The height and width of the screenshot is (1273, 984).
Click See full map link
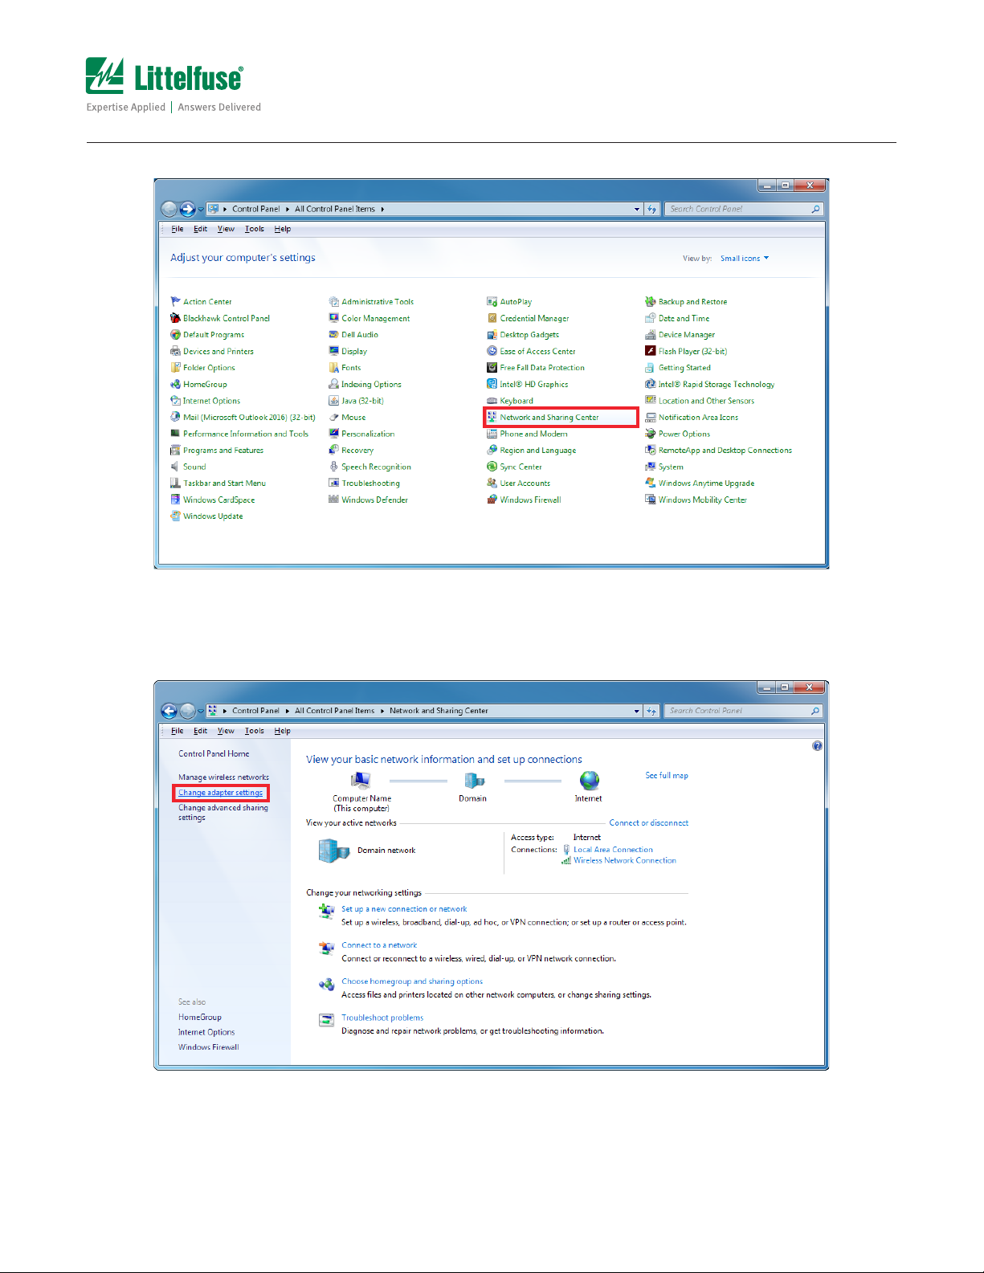pos(667,776)
